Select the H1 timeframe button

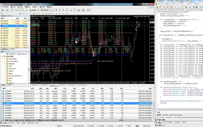tap(53, 13)
